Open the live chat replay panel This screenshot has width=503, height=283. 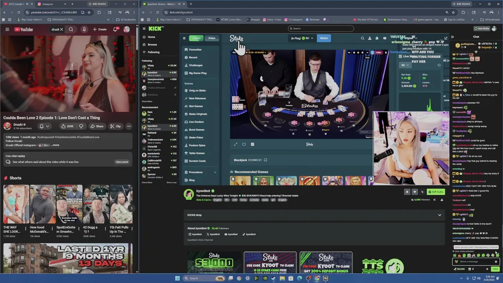click(x=122, y=162)
